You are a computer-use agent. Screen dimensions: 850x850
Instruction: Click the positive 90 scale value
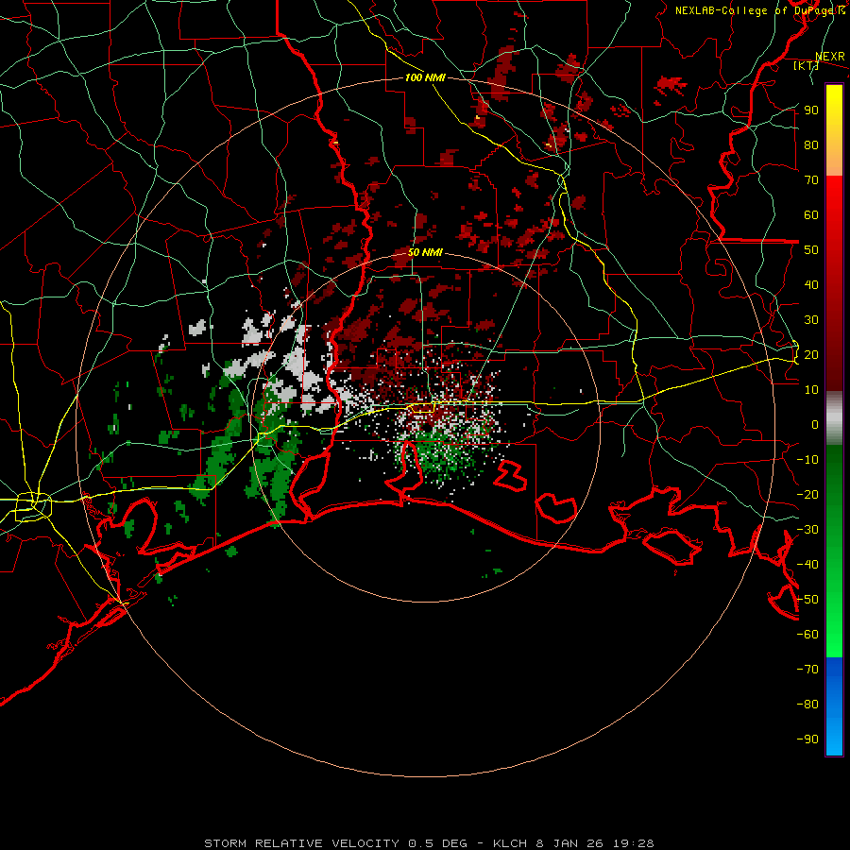point(811,110)
